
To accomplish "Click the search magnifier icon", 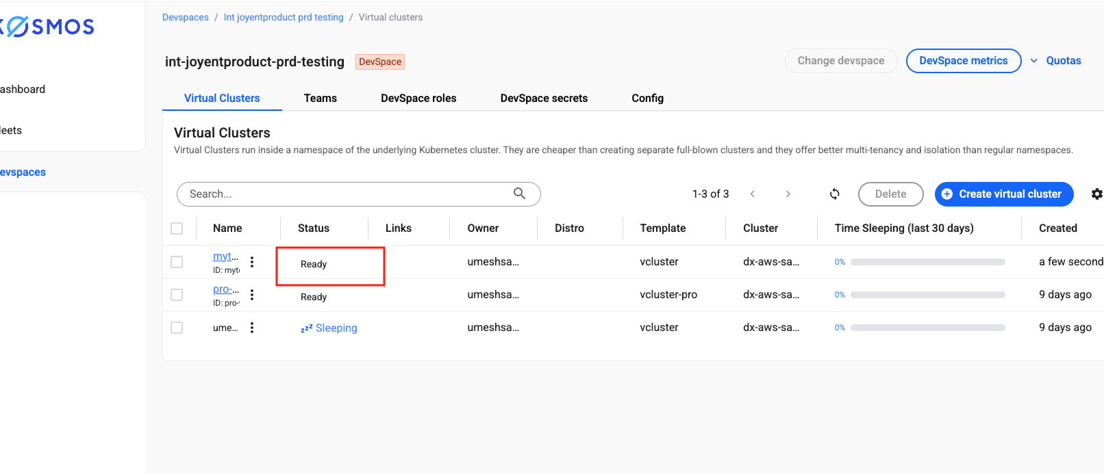I will click(x=520, y=194).
